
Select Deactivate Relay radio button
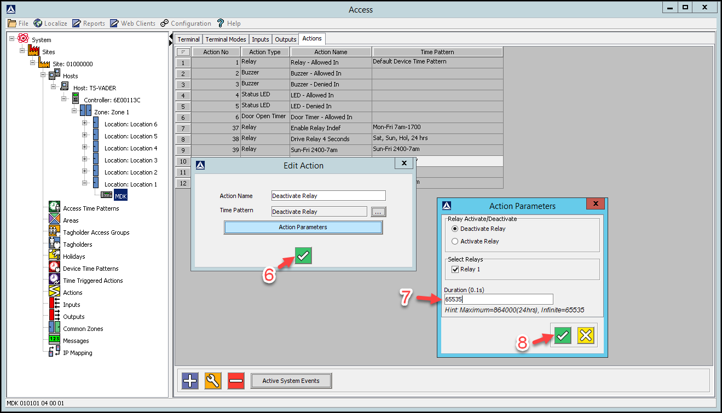(x=455, y=229)
